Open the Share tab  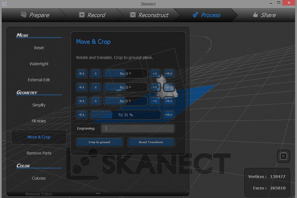pyautogui.click(x=264, y=15)
